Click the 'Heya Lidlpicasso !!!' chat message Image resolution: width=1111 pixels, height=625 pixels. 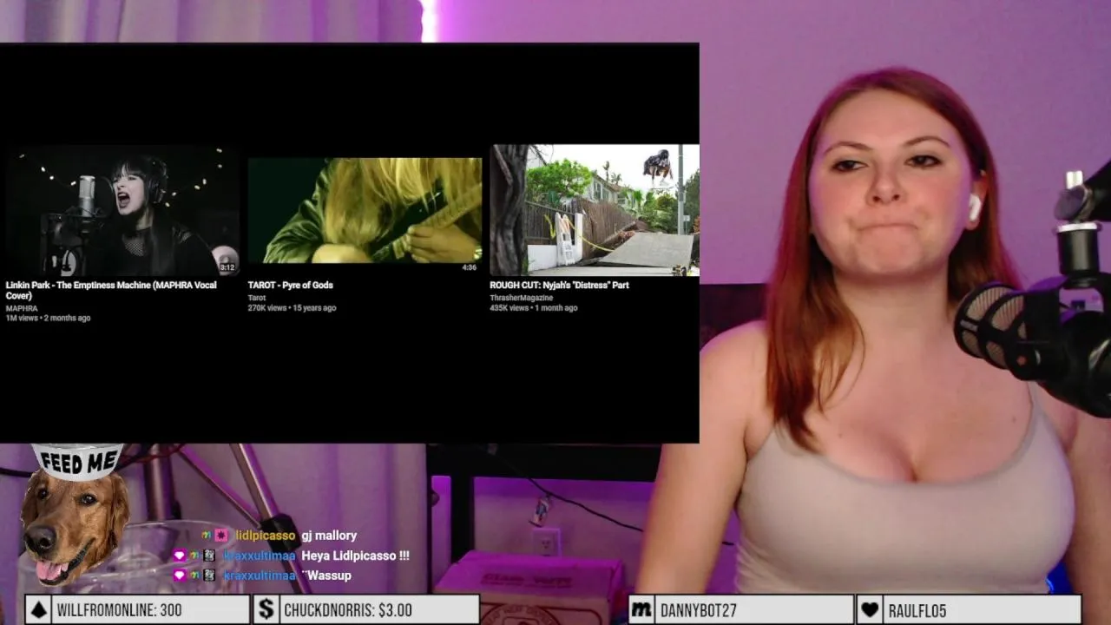(355, 556)
